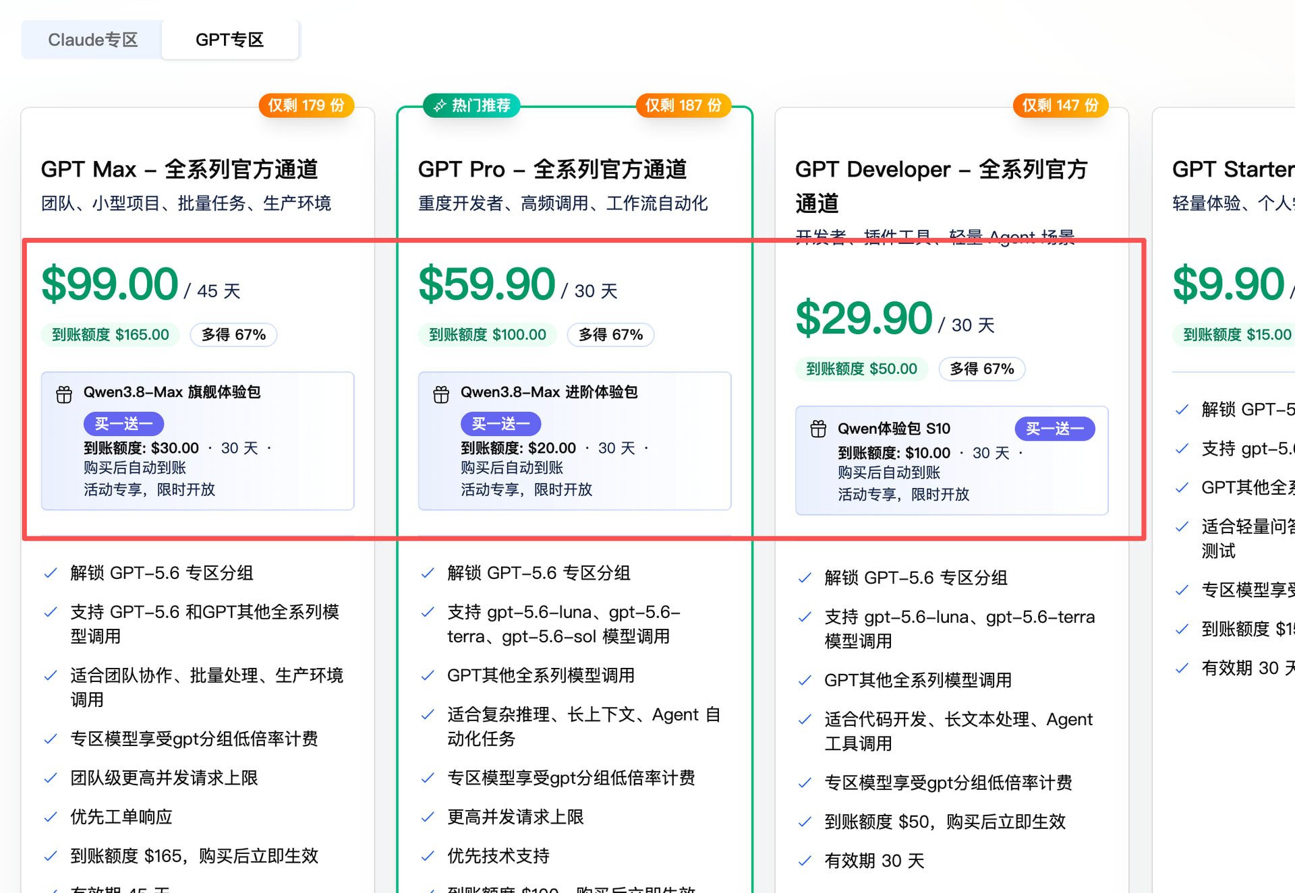Click the checkmark beside 到账额度 $165，购买后立即生效
The width and height of the screenshot is (1295, 893).
click(51, 857)
